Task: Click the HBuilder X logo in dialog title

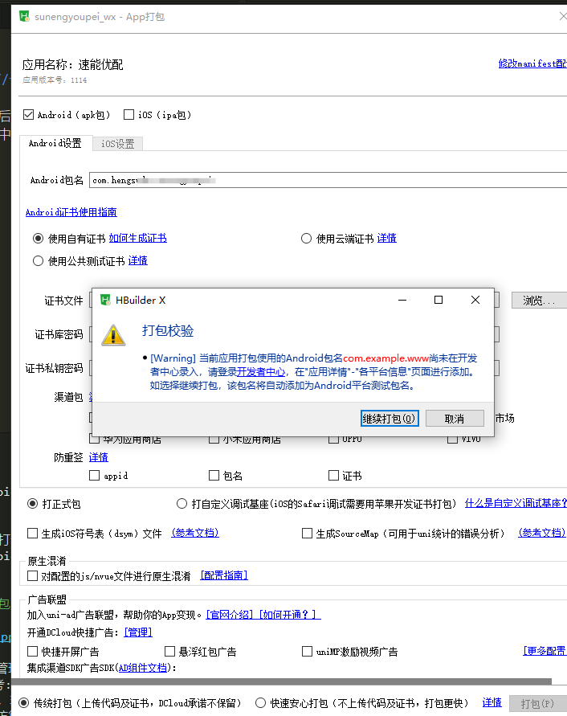Action: 105,300
